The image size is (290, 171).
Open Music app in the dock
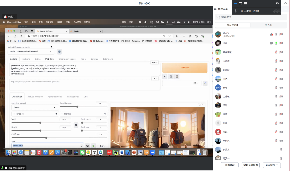(x=39, y=152)
